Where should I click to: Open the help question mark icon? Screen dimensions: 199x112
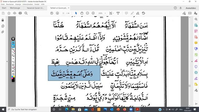[175, 8]
